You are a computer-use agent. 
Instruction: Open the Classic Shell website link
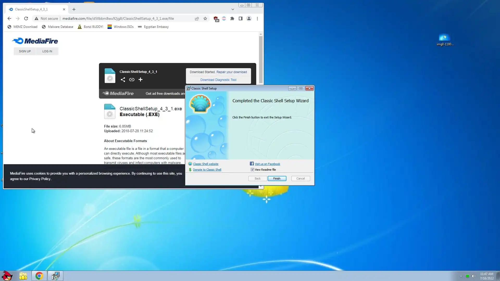pyautogui.click(x=205, y=164)
